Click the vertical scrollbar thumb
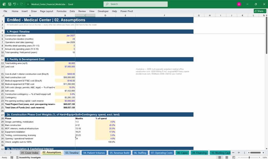 tap(266, 35)
